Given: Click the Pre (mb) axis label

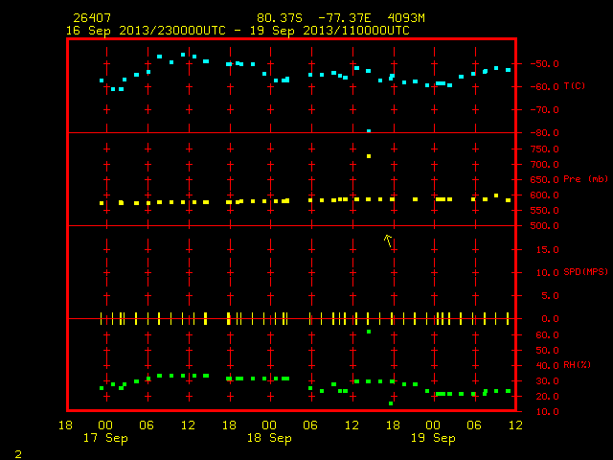Looking at the screenshot, I should [x=585, y=179].
